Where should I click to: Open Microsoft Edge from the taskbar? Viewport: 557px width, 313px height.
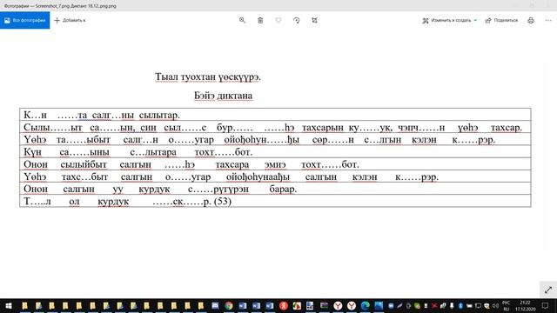click(366, 305)
